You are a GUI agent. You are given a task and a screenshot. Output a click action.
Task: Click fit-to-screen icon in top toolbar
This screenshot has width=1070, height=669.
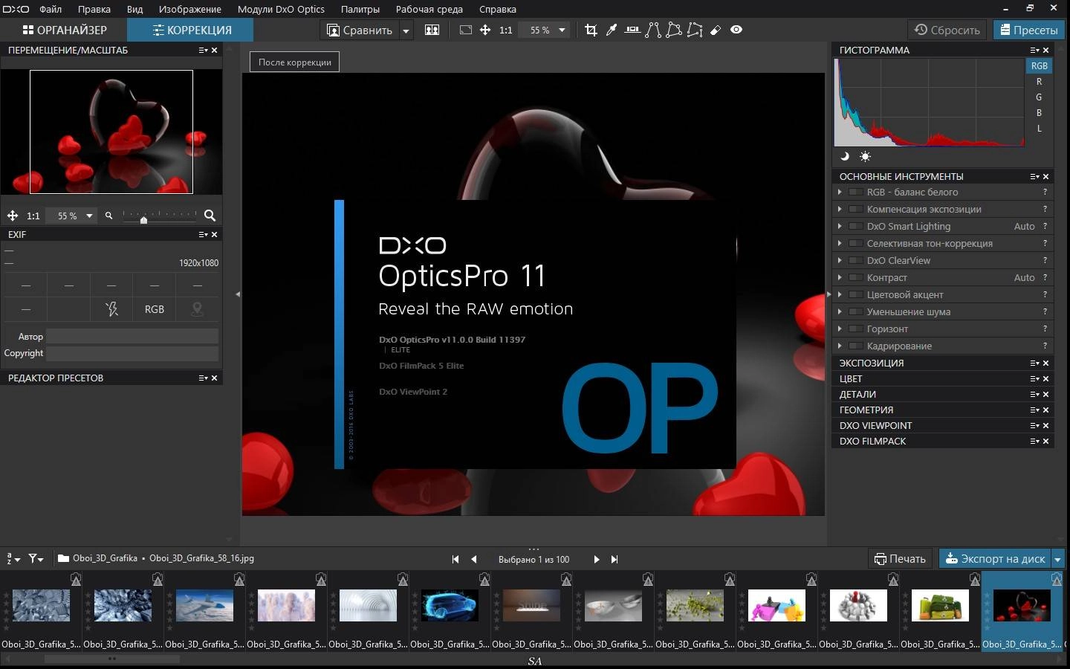point(466,30)
